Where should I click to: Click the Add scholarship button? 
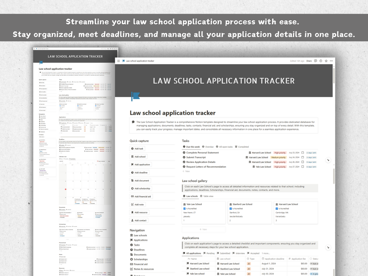[141, 189]
